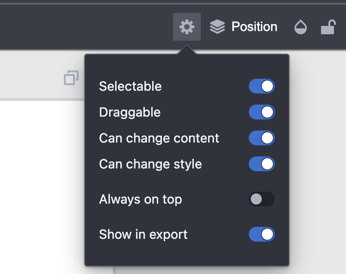This screenshot has height=274, width=346.
Task: Toggle off Can change content switch
Action: click(x=262, y=138)
